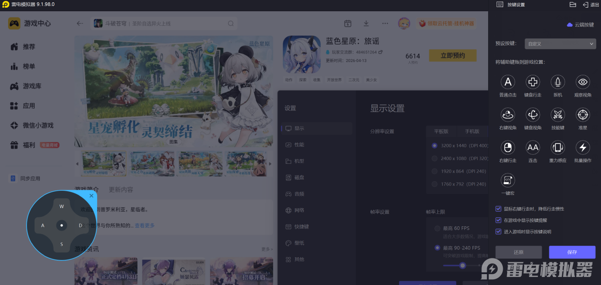The width and height of the screenshot is (601, 285).
Task: Toggle 进入游戏时显示按键说明 checkbox
Action: 498,232
